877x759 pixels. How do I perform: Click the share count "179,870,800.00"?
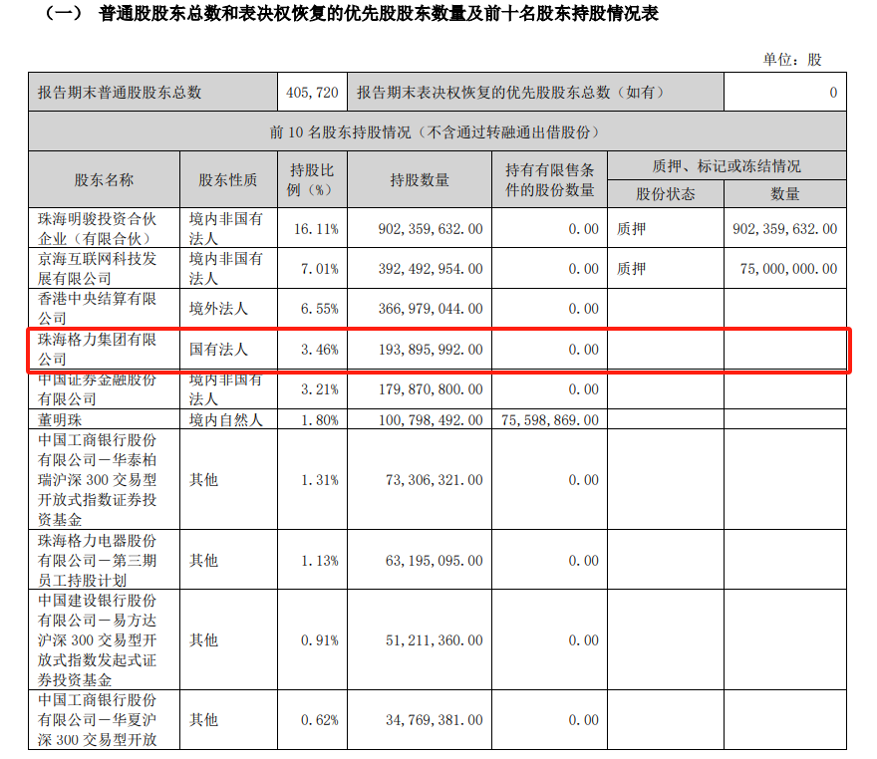[x=431, y=389]
